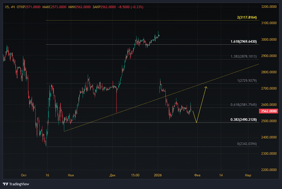Click the 0(2342.0394) Fibonacci label
Screen dimensions: 282x189
pyautogui.click(x=247, y=144)
